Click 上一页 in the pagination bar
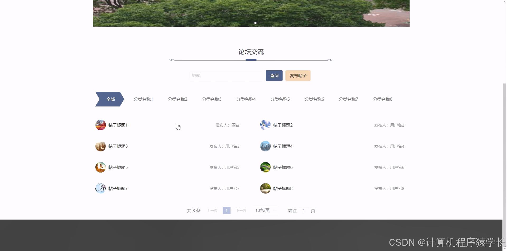 212,210
